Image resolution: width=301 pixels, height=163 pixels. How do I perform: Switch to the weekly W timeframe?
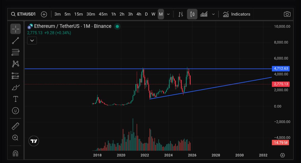pos(153,14)
